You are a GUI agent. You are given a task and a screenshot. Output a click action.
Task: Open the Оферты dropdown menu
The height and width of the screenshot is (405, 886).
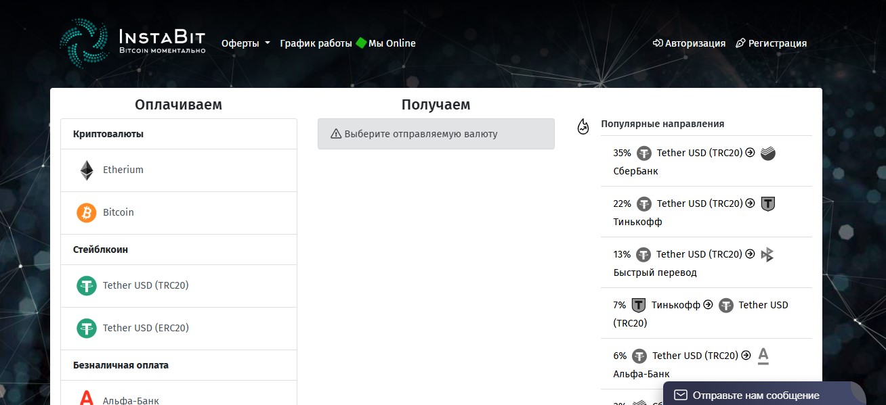coord(246,43)
